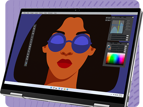This screenshot has width=143, height=107.
Task: Select the stamp tool in the toolbar
Action: (32, 37)
